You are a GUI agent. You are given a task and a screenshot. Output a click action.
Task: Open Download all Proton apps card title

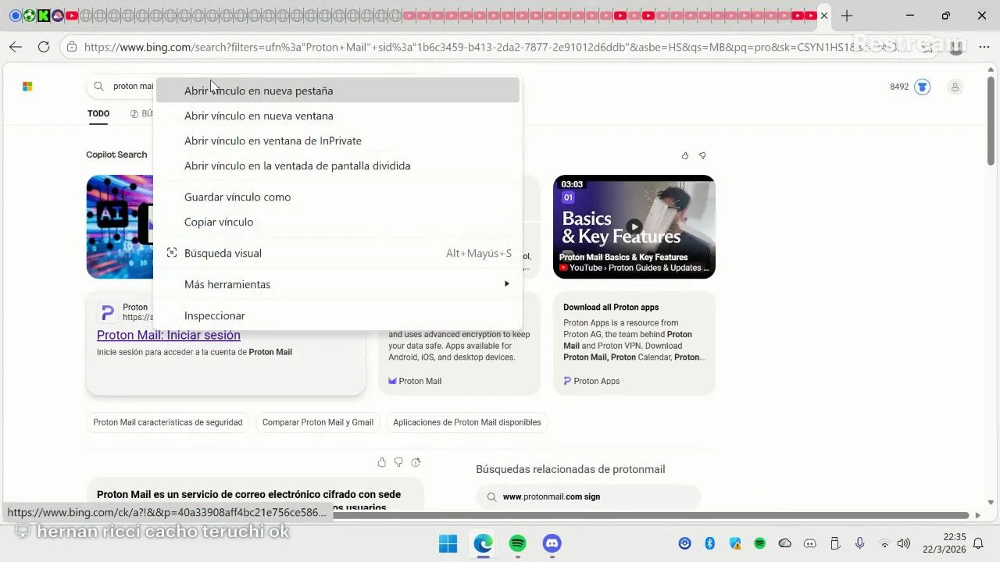pyautogui.click(x=611, y=308)
